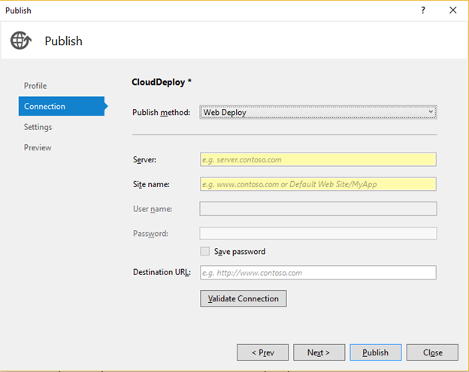Advance with the Next button
The image size is (469, 372).
[319, 352]
